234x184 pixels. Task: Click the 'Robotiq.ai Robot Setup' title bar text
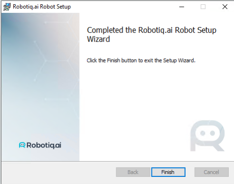(42, 7)
